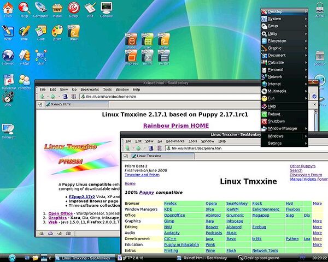Open the Gimp link in Graphics row
Screen dimensions: 328x262
tap(169, 221)
